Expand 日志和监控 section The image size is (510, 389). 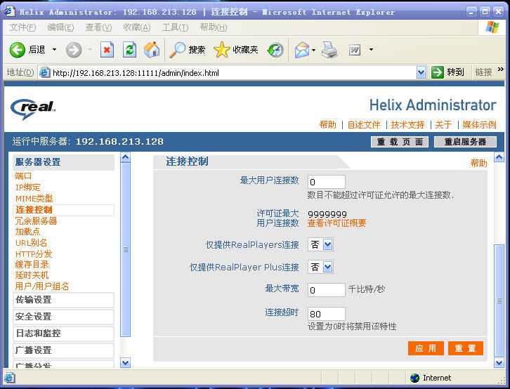click(63, 333)
